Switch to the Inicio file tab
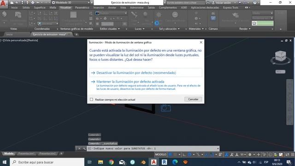The image size is (295, 166). pos(9,35)
